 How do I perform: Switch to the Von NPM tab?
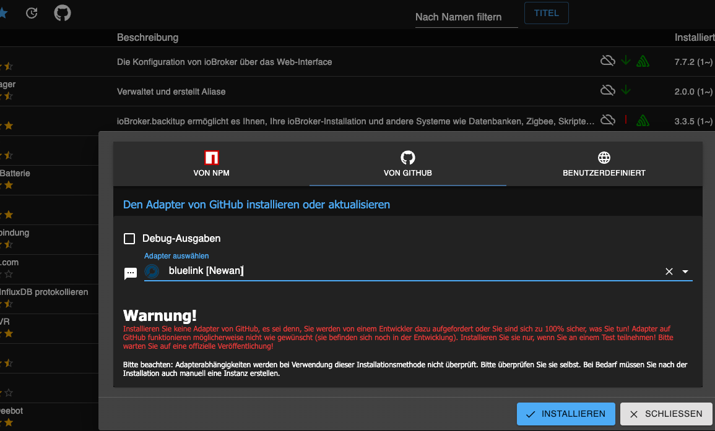(211, 164)
